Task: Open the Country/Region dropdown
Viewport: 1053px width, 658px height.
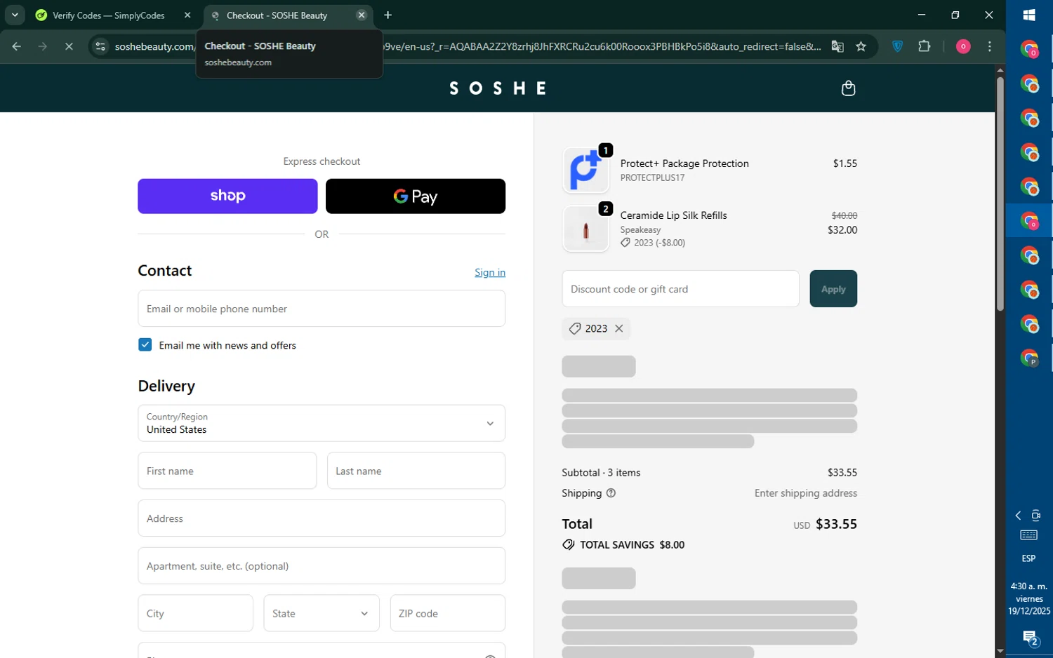Action: tap(322, 423)
